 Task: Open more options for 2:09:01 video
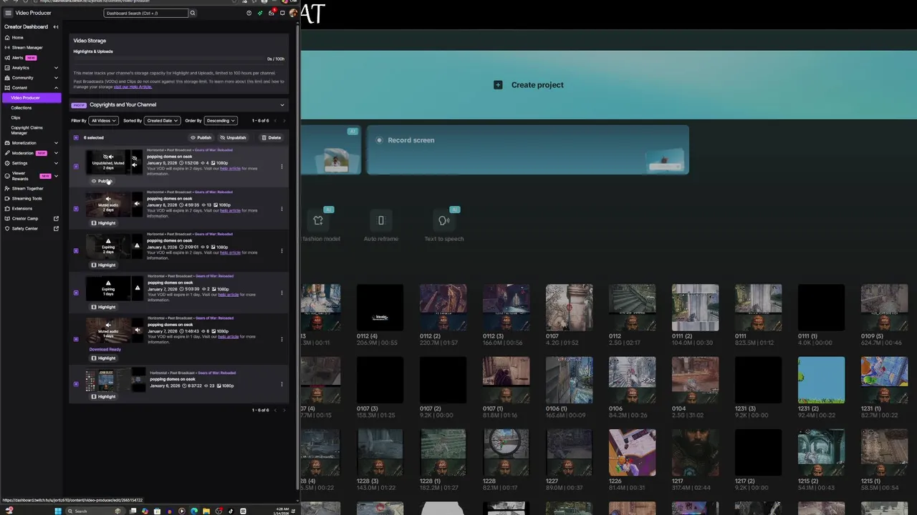282,251
